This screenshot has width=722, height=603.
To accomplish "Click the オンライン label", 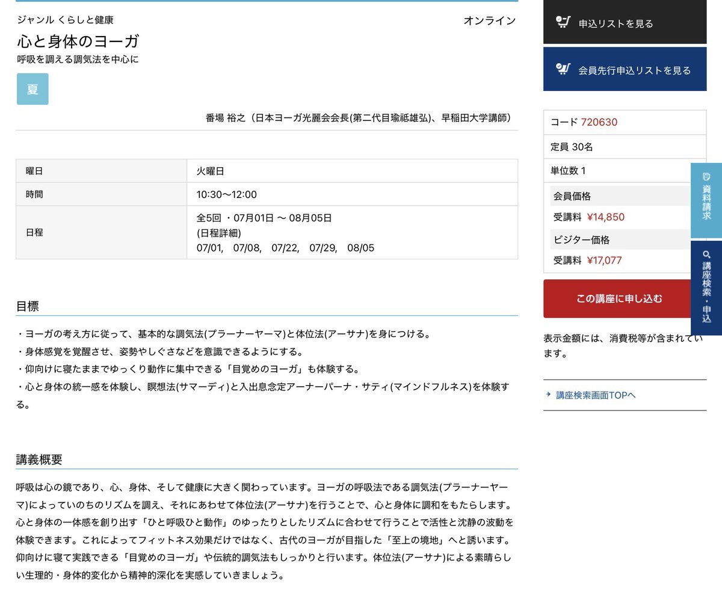I will pos(490,20).
